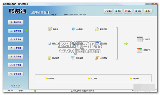Click the 资讯 news button

click(x=118, y=11)
